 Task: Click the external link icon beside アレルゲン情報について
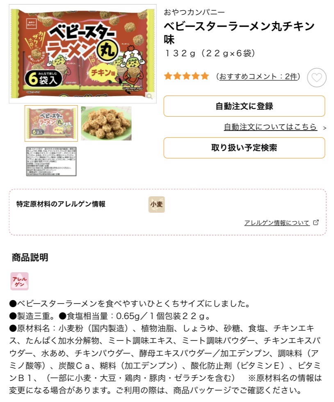coord(316,222)
